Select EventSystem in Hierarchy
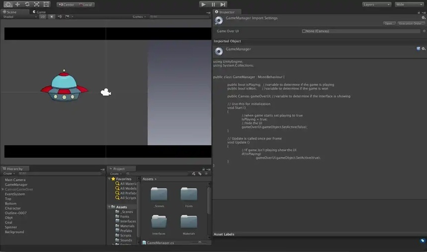 [15, 194]
